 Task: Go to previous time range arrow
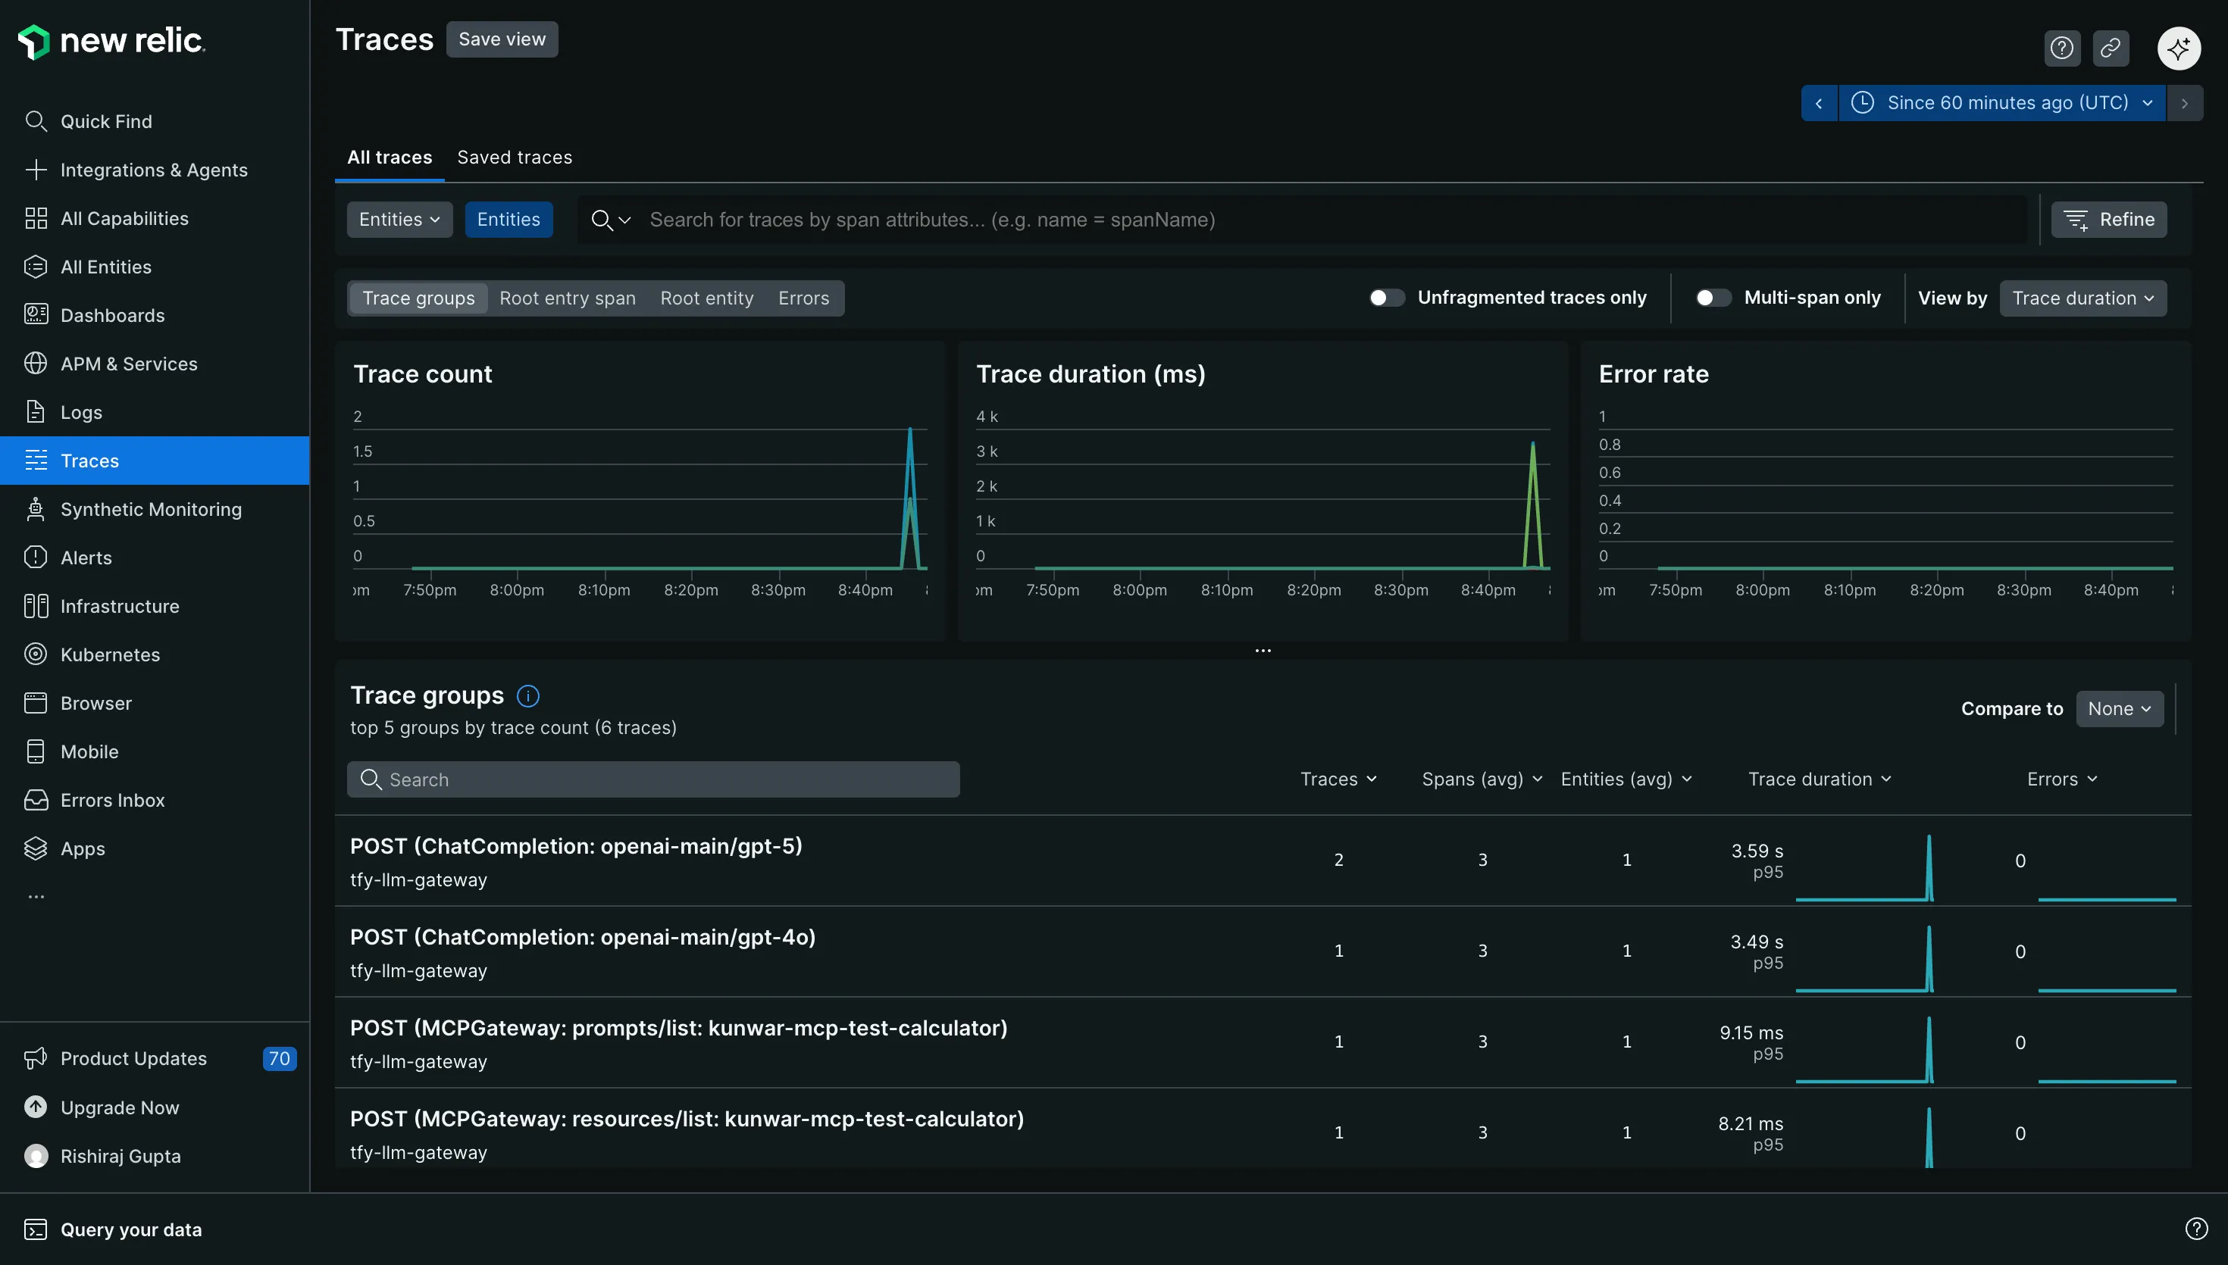click(x=1819, y=102)
